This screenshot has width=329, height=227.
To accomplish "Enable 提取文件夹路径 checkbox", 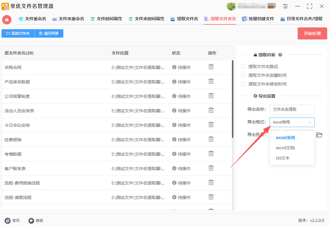I will pos(243,67).
